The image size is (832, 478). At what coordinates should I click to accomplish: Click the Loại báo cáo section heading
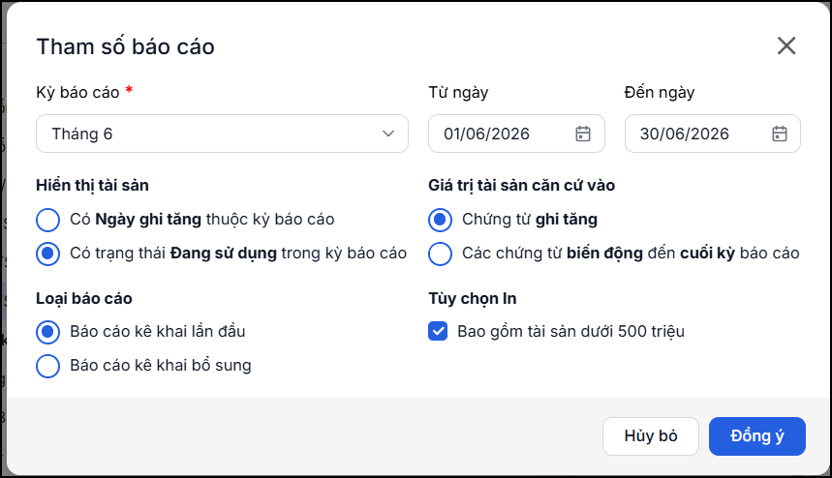coord(84,298)
